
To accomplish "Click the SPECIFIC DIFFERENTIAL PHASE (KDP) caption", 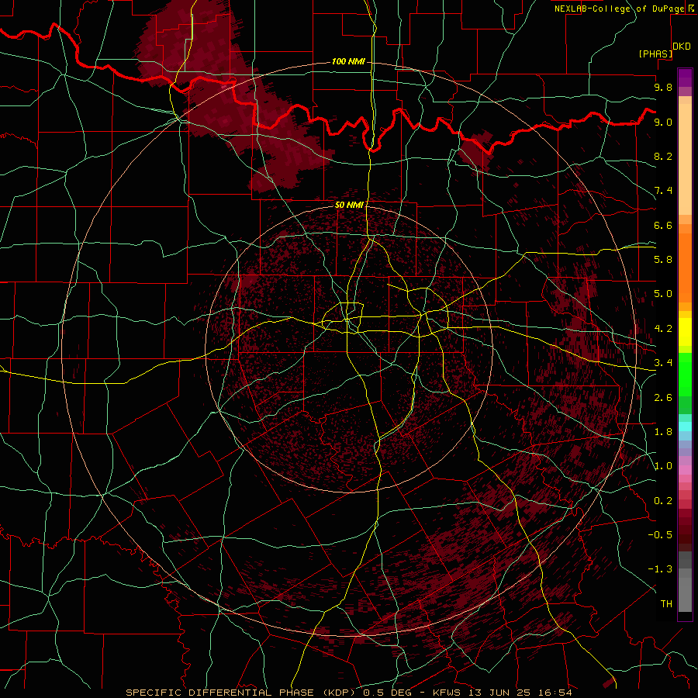I will point(242,693).
